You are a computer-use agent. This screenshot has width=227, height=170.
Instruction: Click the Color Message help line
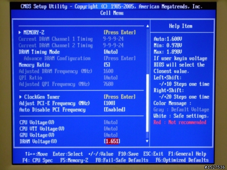click(172, 103)
